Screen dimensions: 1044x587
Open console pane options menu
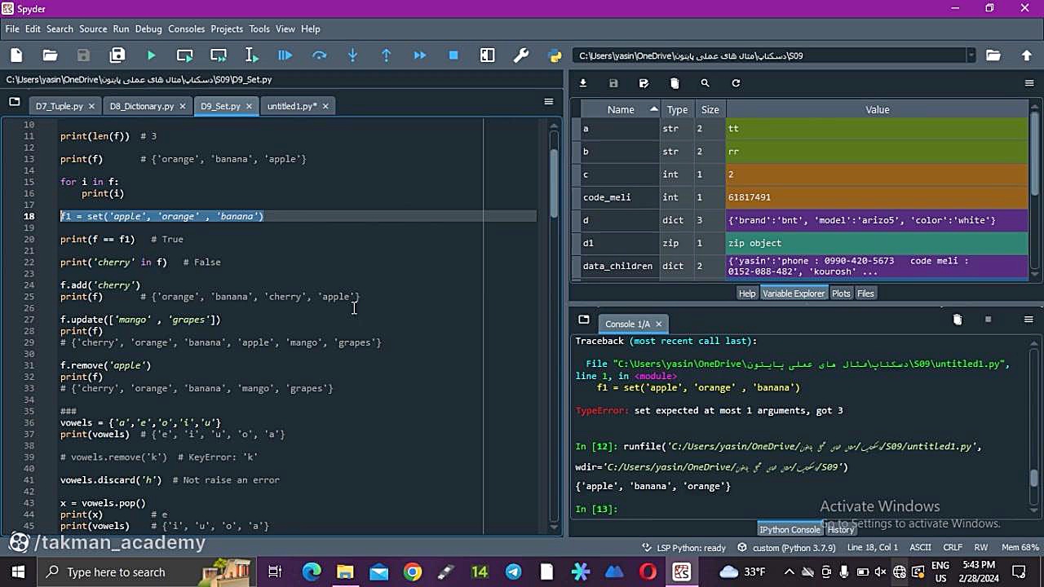[x=1029, y=320]
